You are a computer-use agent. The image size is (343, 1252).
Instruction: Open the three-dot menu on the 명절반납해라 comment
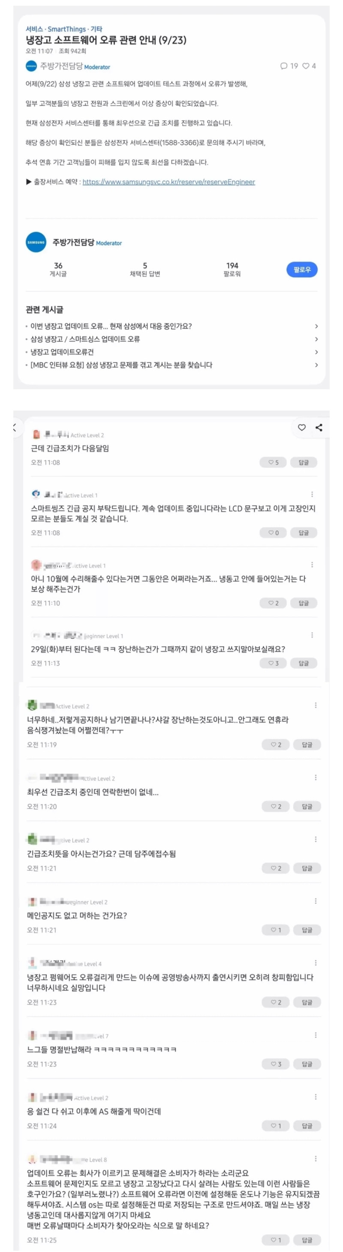[x=316, y=1035]
